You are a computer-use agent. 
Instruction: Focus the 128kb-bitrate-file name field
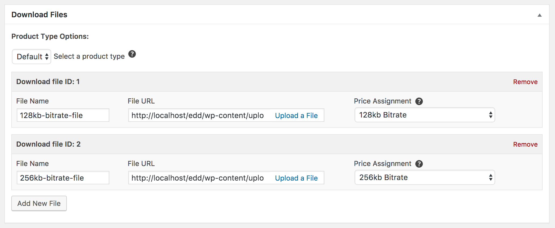point(63,115)
